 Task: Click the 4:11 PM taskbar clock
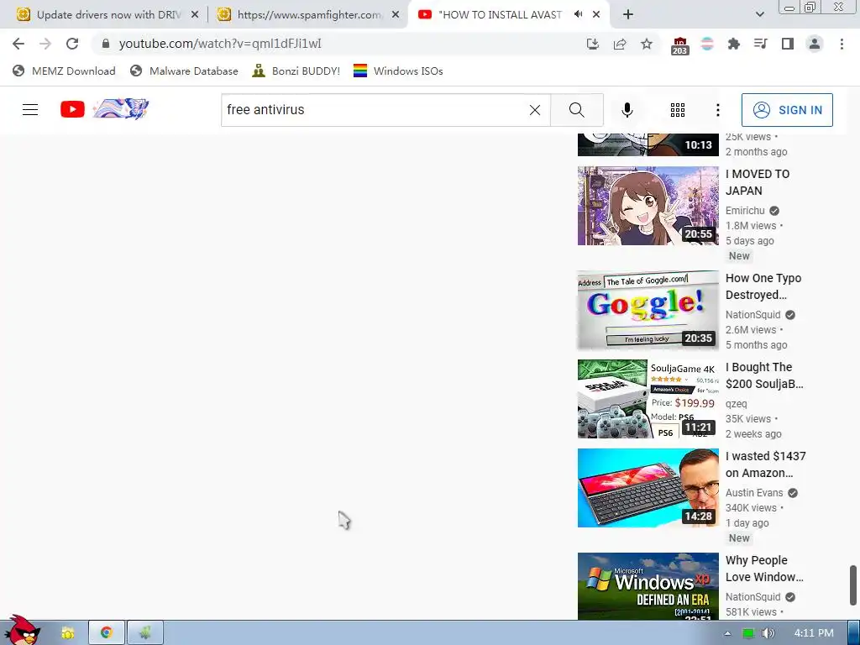click(x=813, y=633)
